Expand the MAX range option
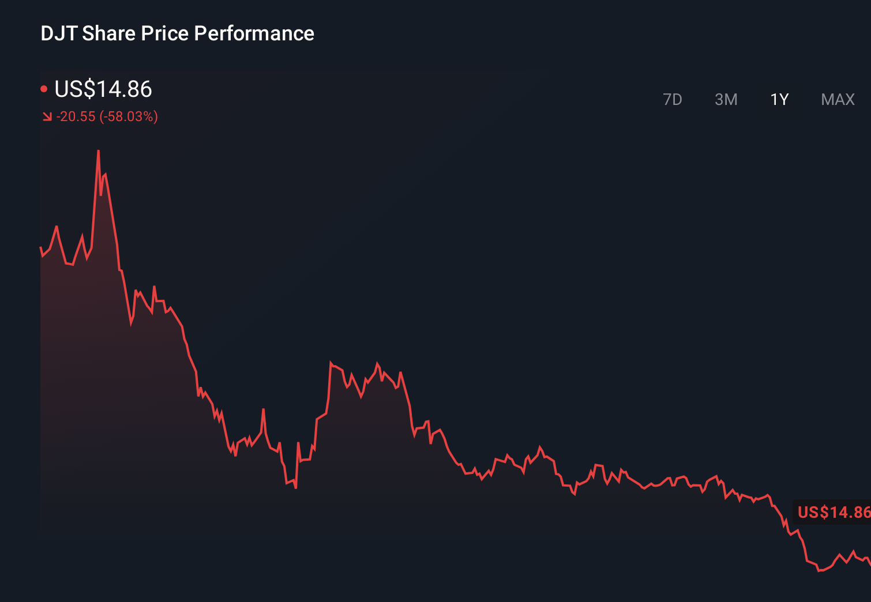Viewport: 871px width, 602px height. click(x=838, y=99)
